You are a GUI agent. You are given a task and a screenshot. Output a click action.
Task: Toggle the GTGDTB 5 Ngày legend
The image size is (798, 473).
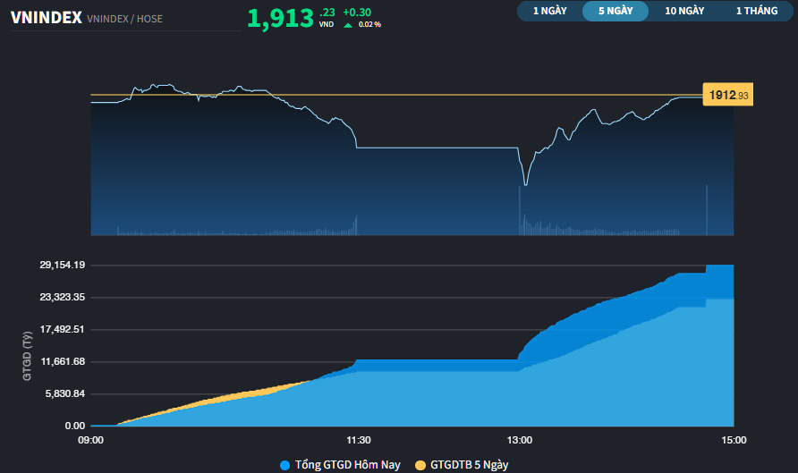[462, 465]
